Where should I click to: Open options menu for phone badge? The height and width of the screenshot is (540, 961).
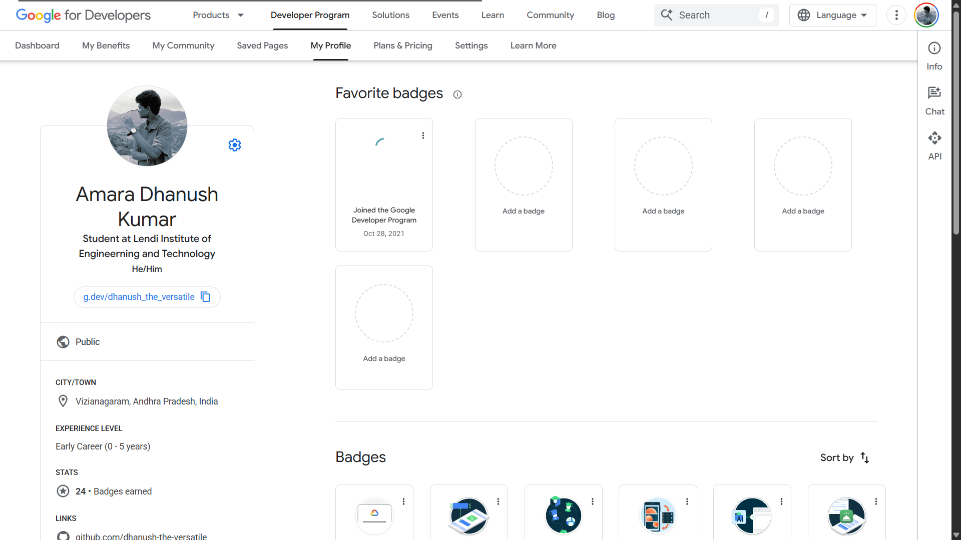click(x=687, y=501)
